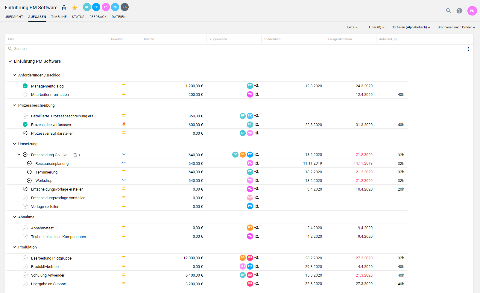The height and width of the screenshot is (293, 480).
Task: Mark Detaillierte Prozessbeschreibung task complete
Action: tap(25, 116)
